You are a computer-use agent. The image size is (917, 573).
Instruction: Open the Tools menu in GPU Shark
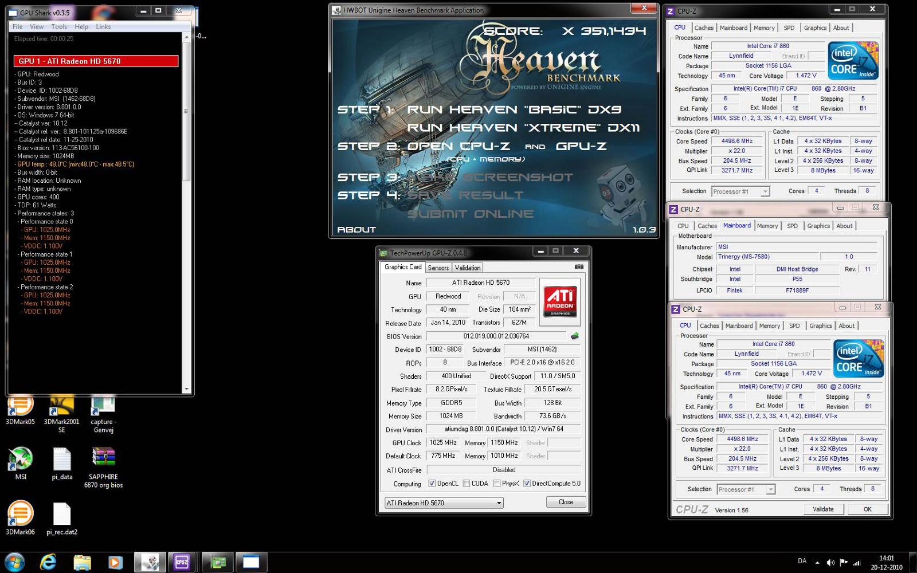click(59, 27)
